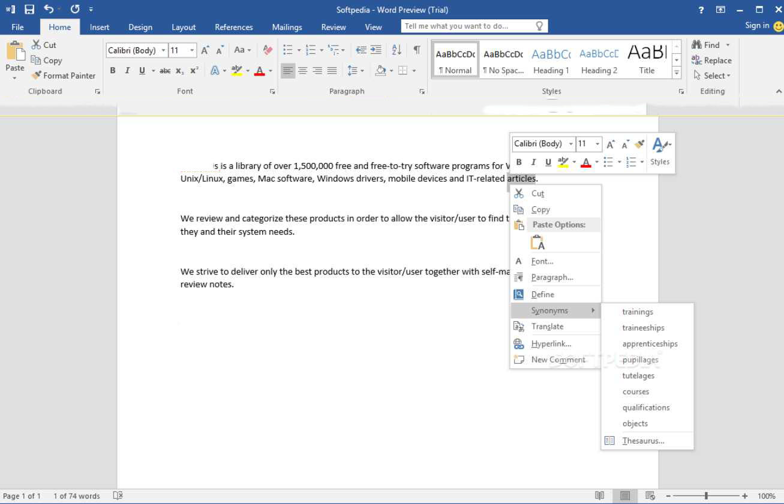784x504 pixels.
Task: Increase font size in ribbon
Action: click(206, 50)
